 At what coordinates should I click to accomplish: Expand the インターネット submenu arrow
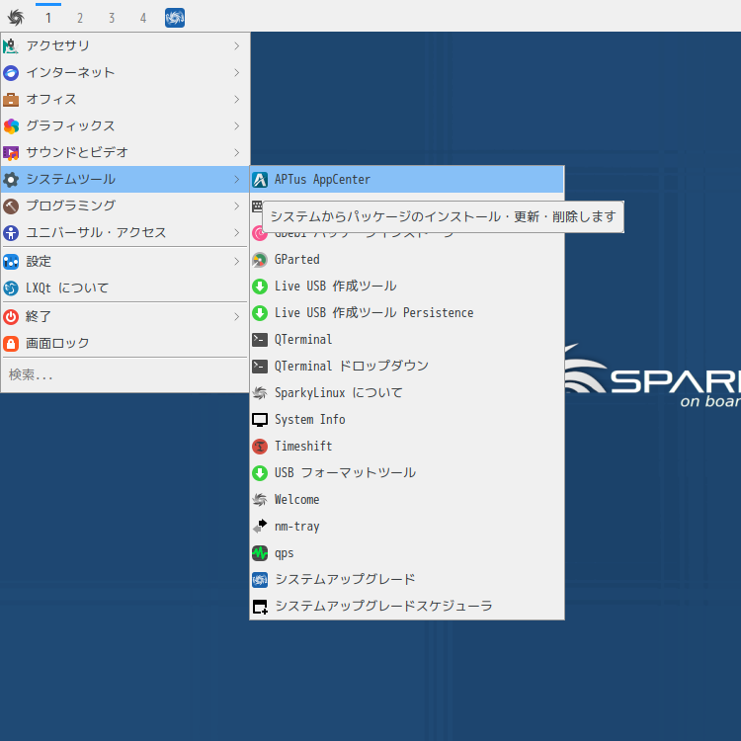pyautogui.click(x=237, y=73)
